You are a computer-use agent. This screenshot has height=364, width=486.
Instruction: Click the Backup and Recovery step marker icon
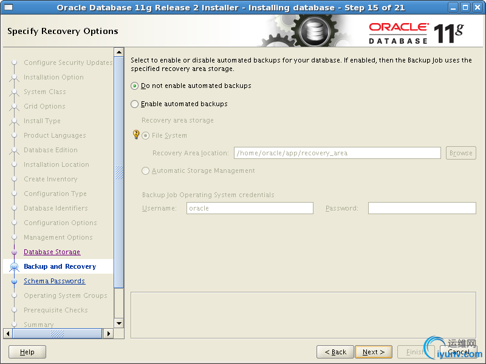click(14, 266)
